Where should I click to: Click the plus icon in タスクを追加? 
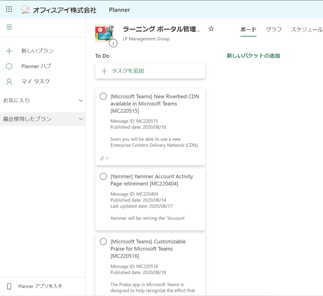click(x=104, y=71)
